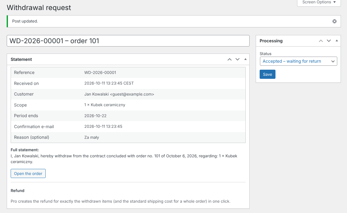Select scope '1 × Kubek ceramiczny'
This screenshot has width=347, height=213.
105,105
